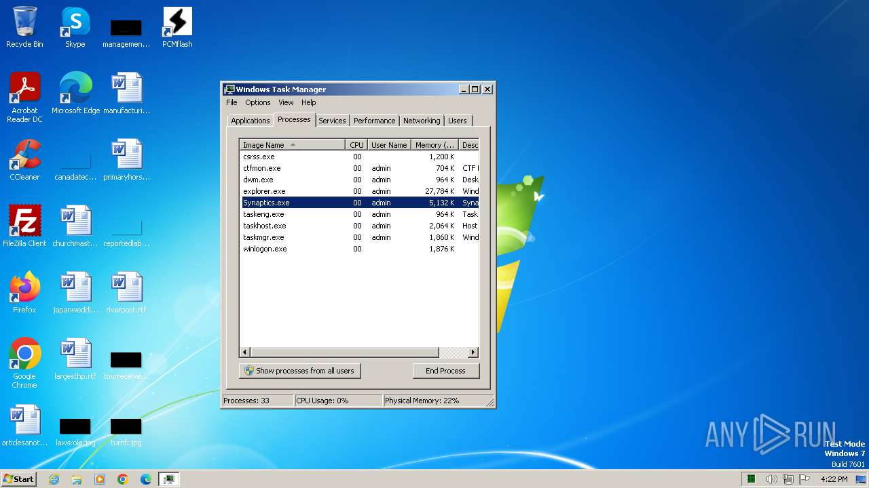Switch to the Users tab
Viewport: 869px width, 488px height.
point(458,121)
